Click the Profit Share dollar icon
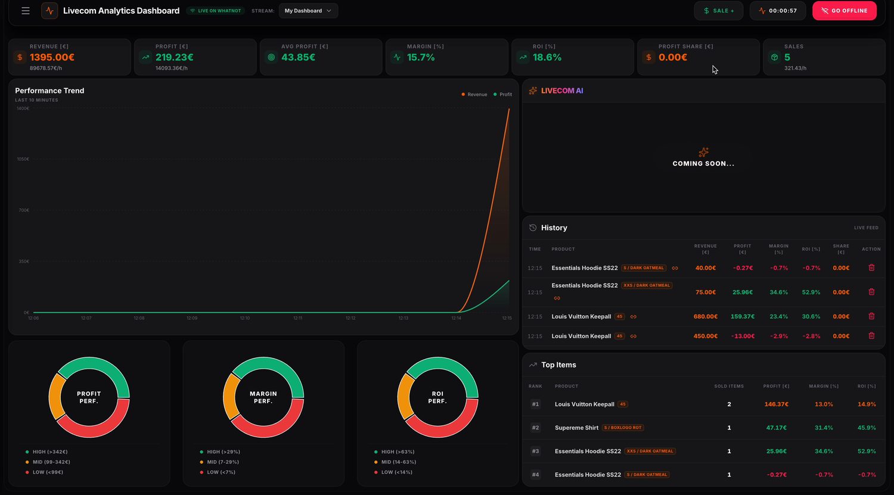The image size is (894, 495). (x=648, y=57)
